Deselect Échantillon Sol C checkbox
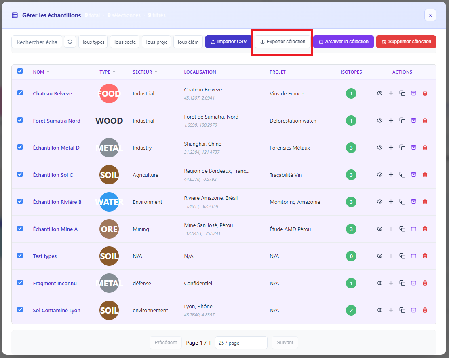Screen dimensions: 449x358 20,174
